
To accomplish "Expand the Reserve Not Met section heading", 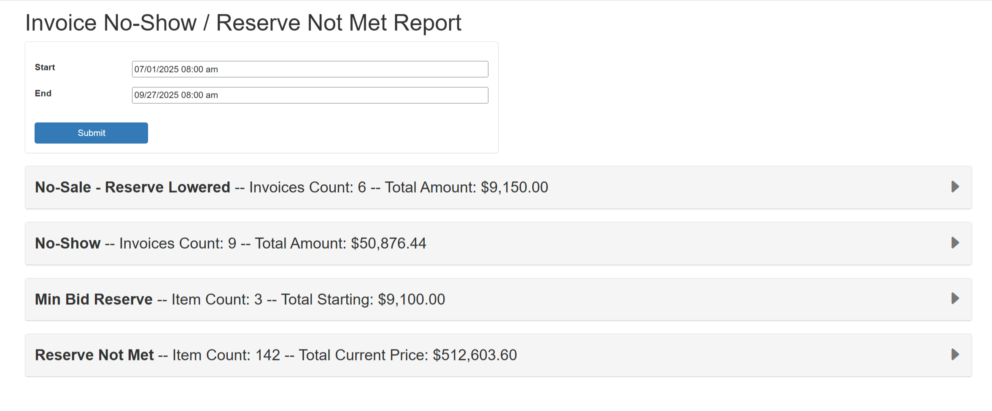I will pyautogui.click(x=94, y=355).
